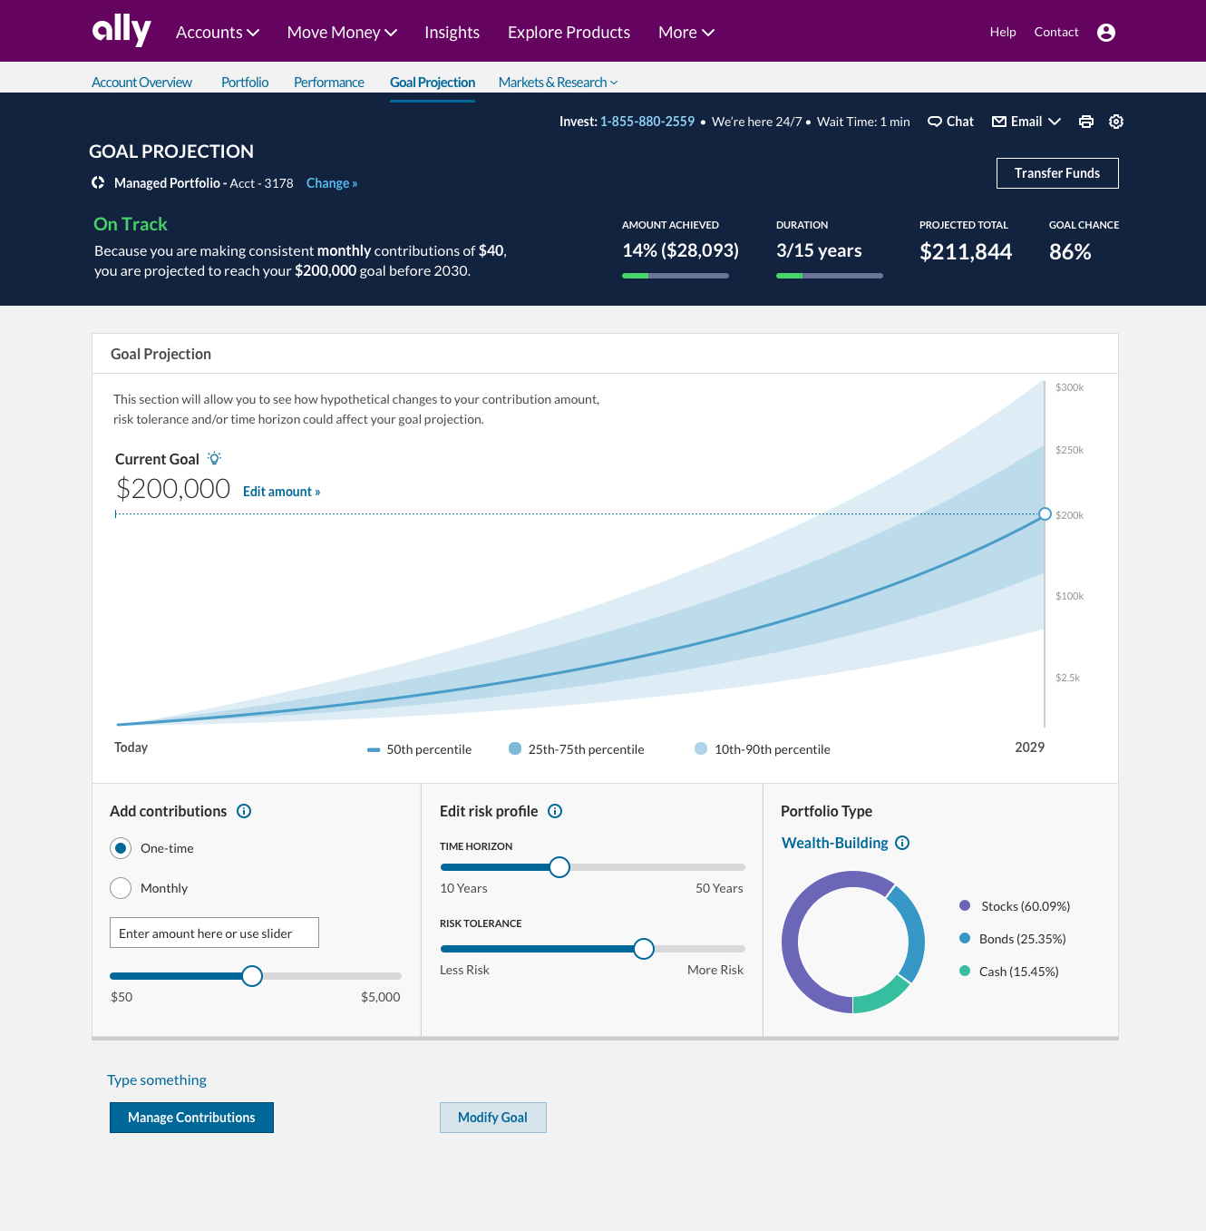Call the Invest phone number link
The height and width of the screenshot is (1231, 1206).
point(647,122)
